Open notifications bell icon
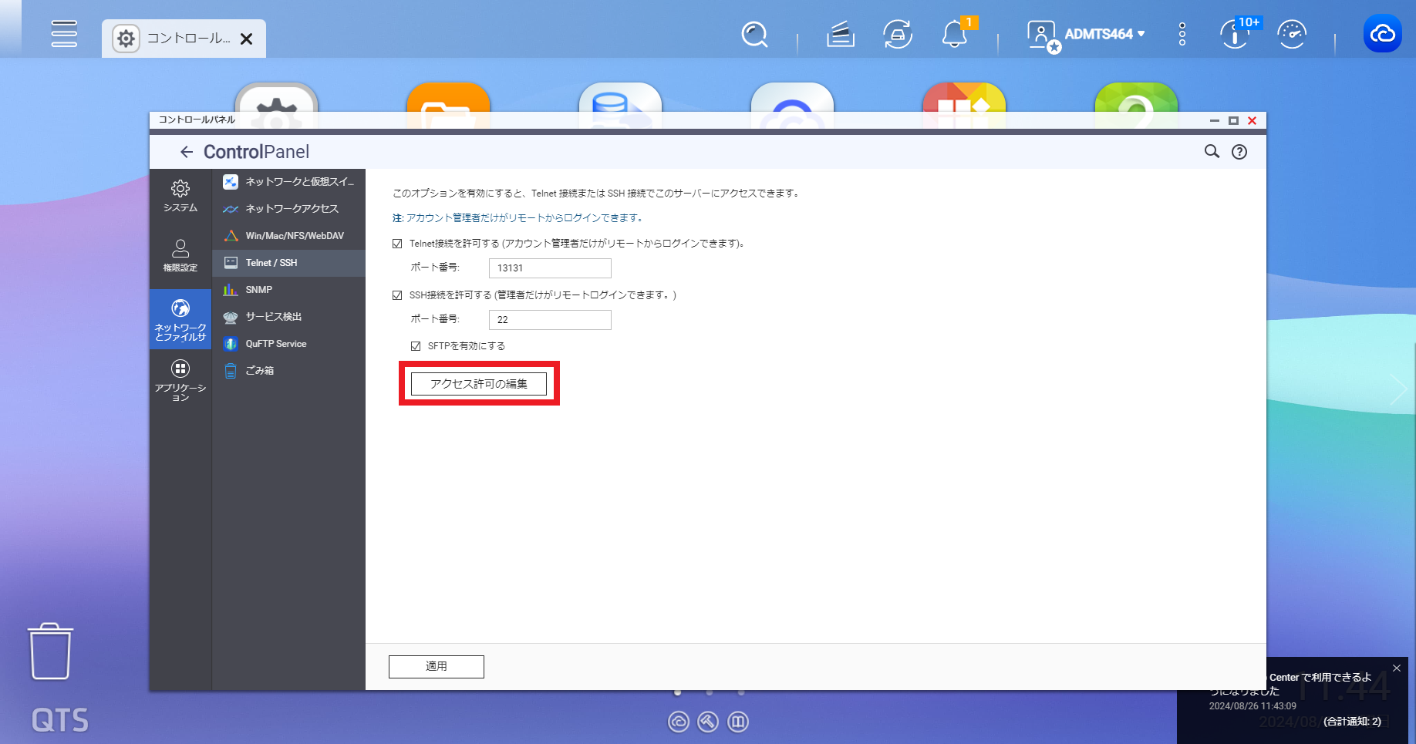This screenshot has height=744, width=1416. [x=955, y=34]
